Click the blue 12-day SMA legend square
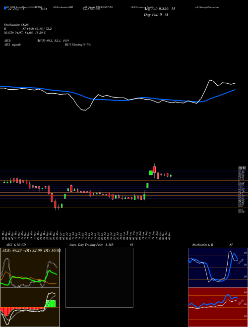248x327 pixels. point(5,8)
